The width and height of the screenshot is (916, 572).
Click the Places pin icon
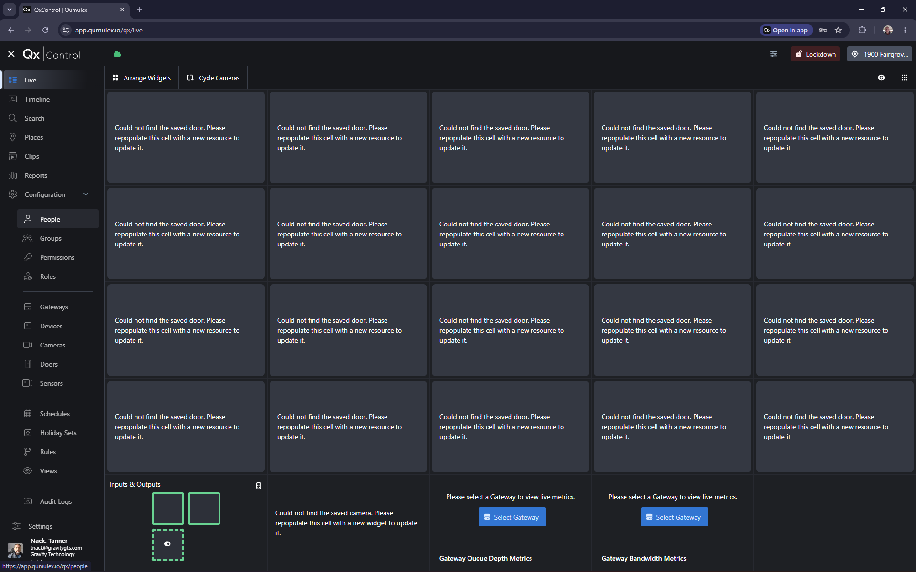coord(13,137)
